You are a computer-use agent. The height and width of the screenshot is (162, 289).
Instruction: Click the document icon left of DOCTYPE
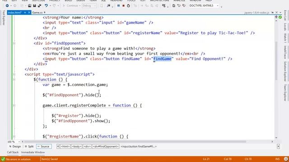(x=174, y=6)
